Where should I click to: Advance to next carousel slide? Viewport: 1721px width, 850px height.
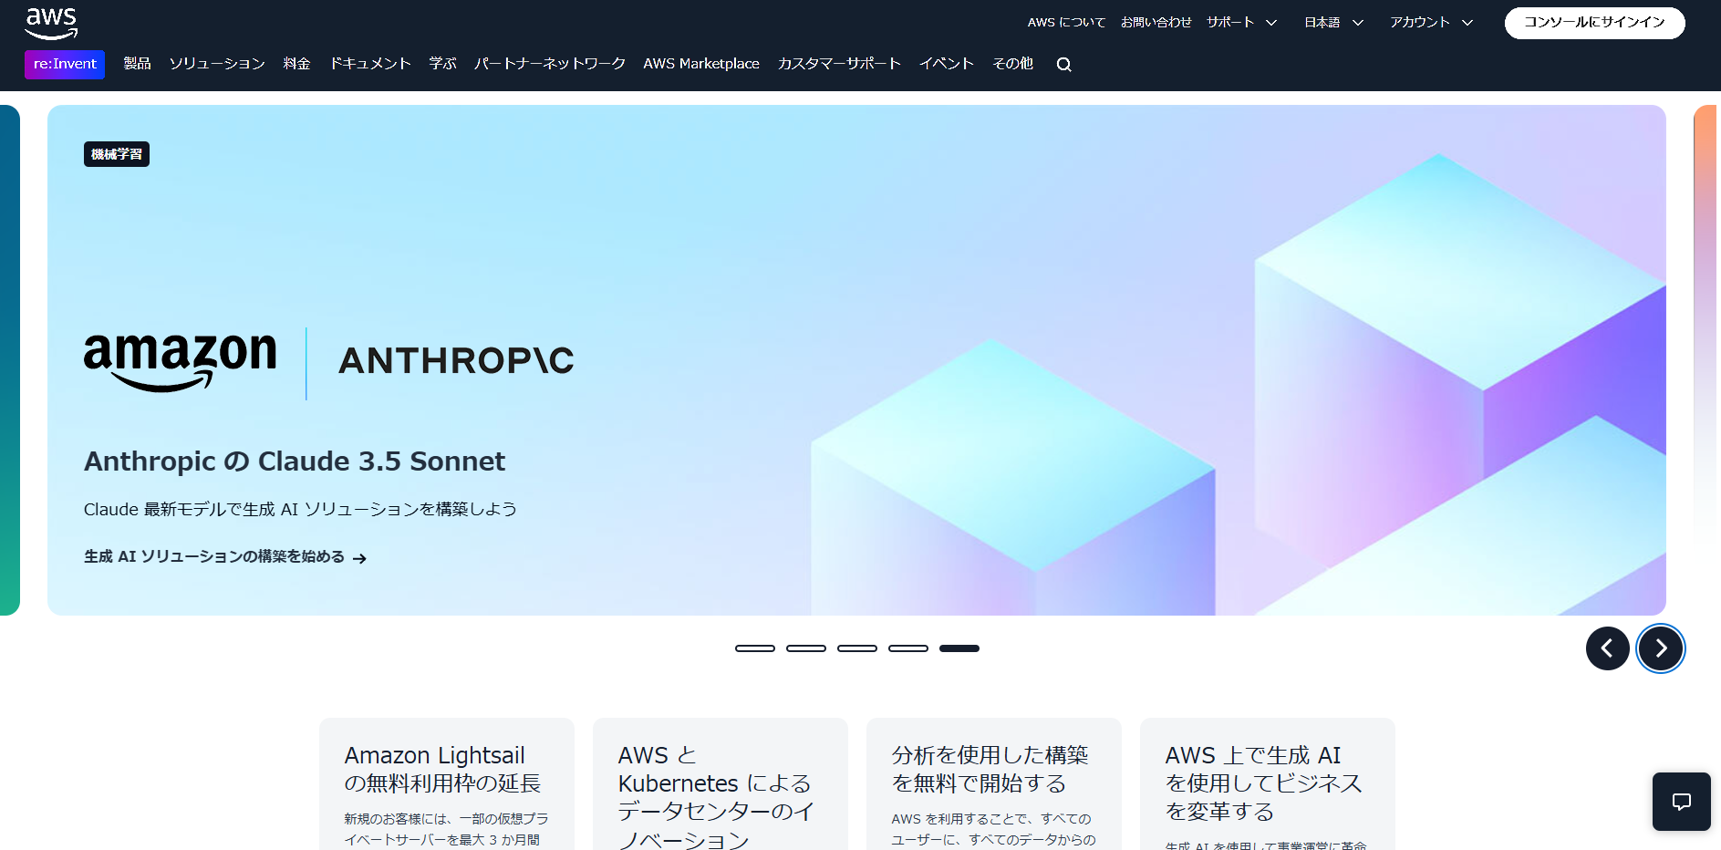(1661, 648)
